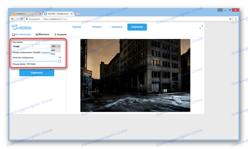The width and height of the screenshot is (248, 149).
Task: Open the Изменить menu item
Action: point(117,27)
